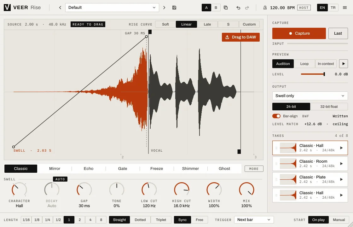Select the Mirror mode tab
Image resolution: width=353 pixels, height=227 pixels.
[55, 169]
